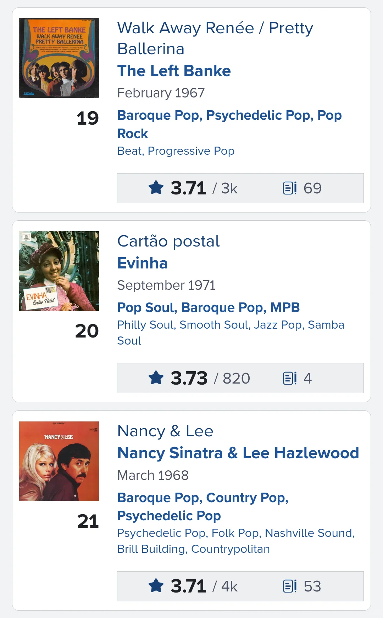Click the star icon next to 3.73

tap(156, 378)
